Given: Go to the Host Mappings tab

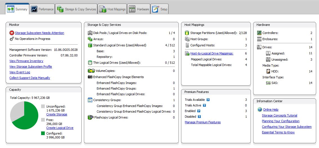Looking at the screenshot, I should (x=113, y=9).
